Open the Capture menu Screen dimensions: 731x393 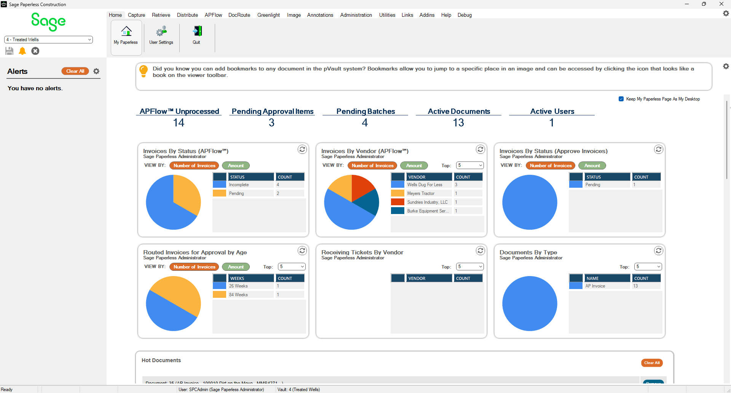pos(136,15)
